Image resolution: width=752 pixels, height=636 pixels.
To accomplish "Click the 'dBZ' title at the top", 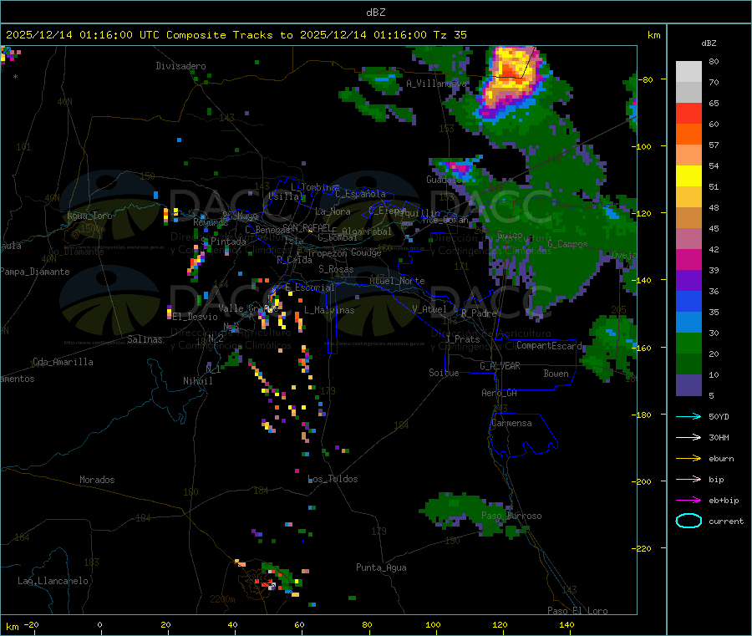I will tap(375, 13).
